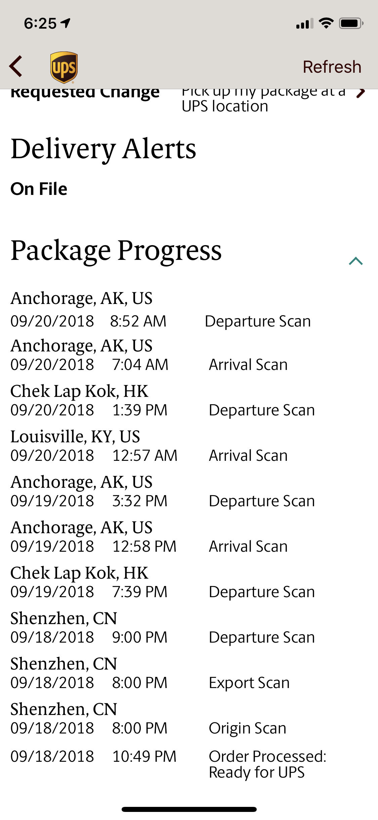Tap the cellular signal bars icon
This screenshot has height=820, width=378.
point(304,24)
